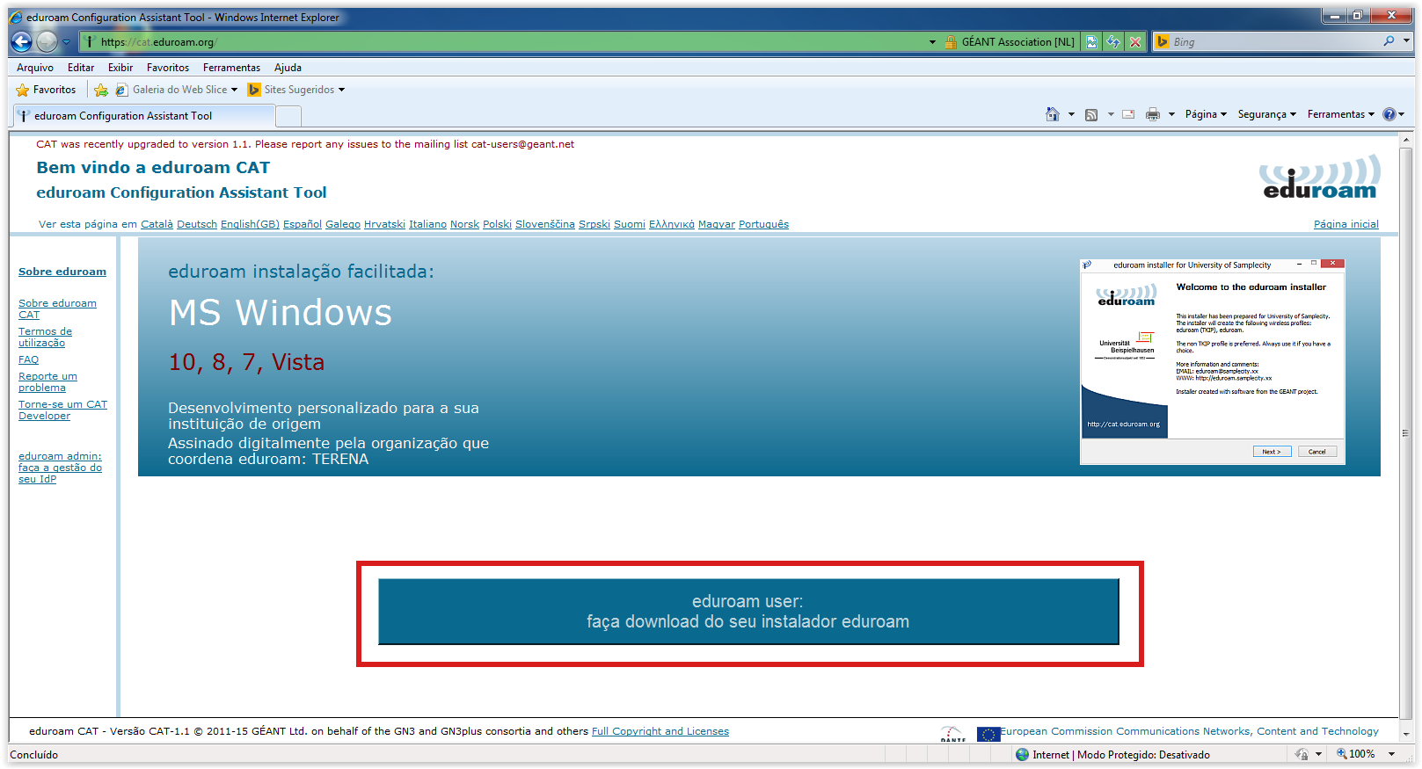Image resolution: width=1422 pixels, height=769 pixels.
Task: Click the Home icon in command bar
Action: click(x=1053, y=114)
